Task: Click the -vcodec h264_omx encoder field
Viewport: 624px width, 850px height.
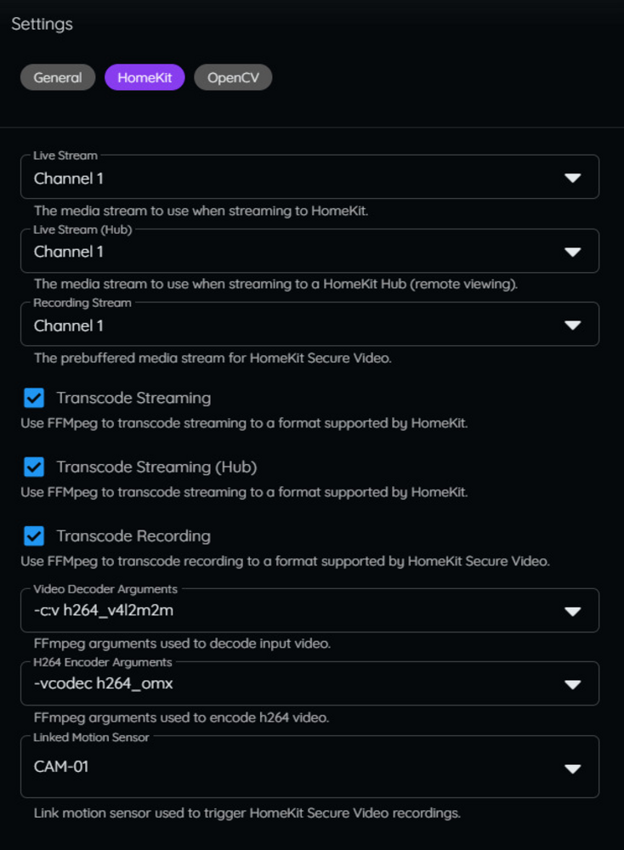Action: pos(309,683)
